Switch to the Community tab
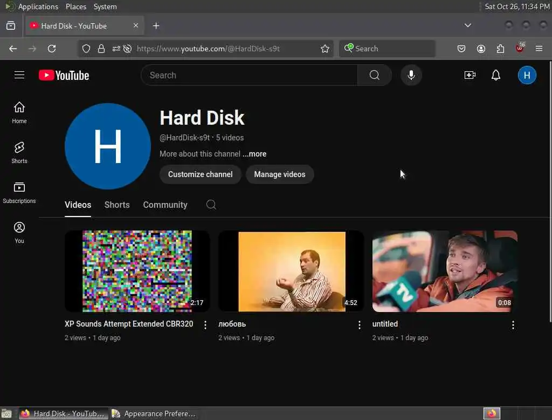The width and height of the screenshot is (552, 420). (165, 205)
